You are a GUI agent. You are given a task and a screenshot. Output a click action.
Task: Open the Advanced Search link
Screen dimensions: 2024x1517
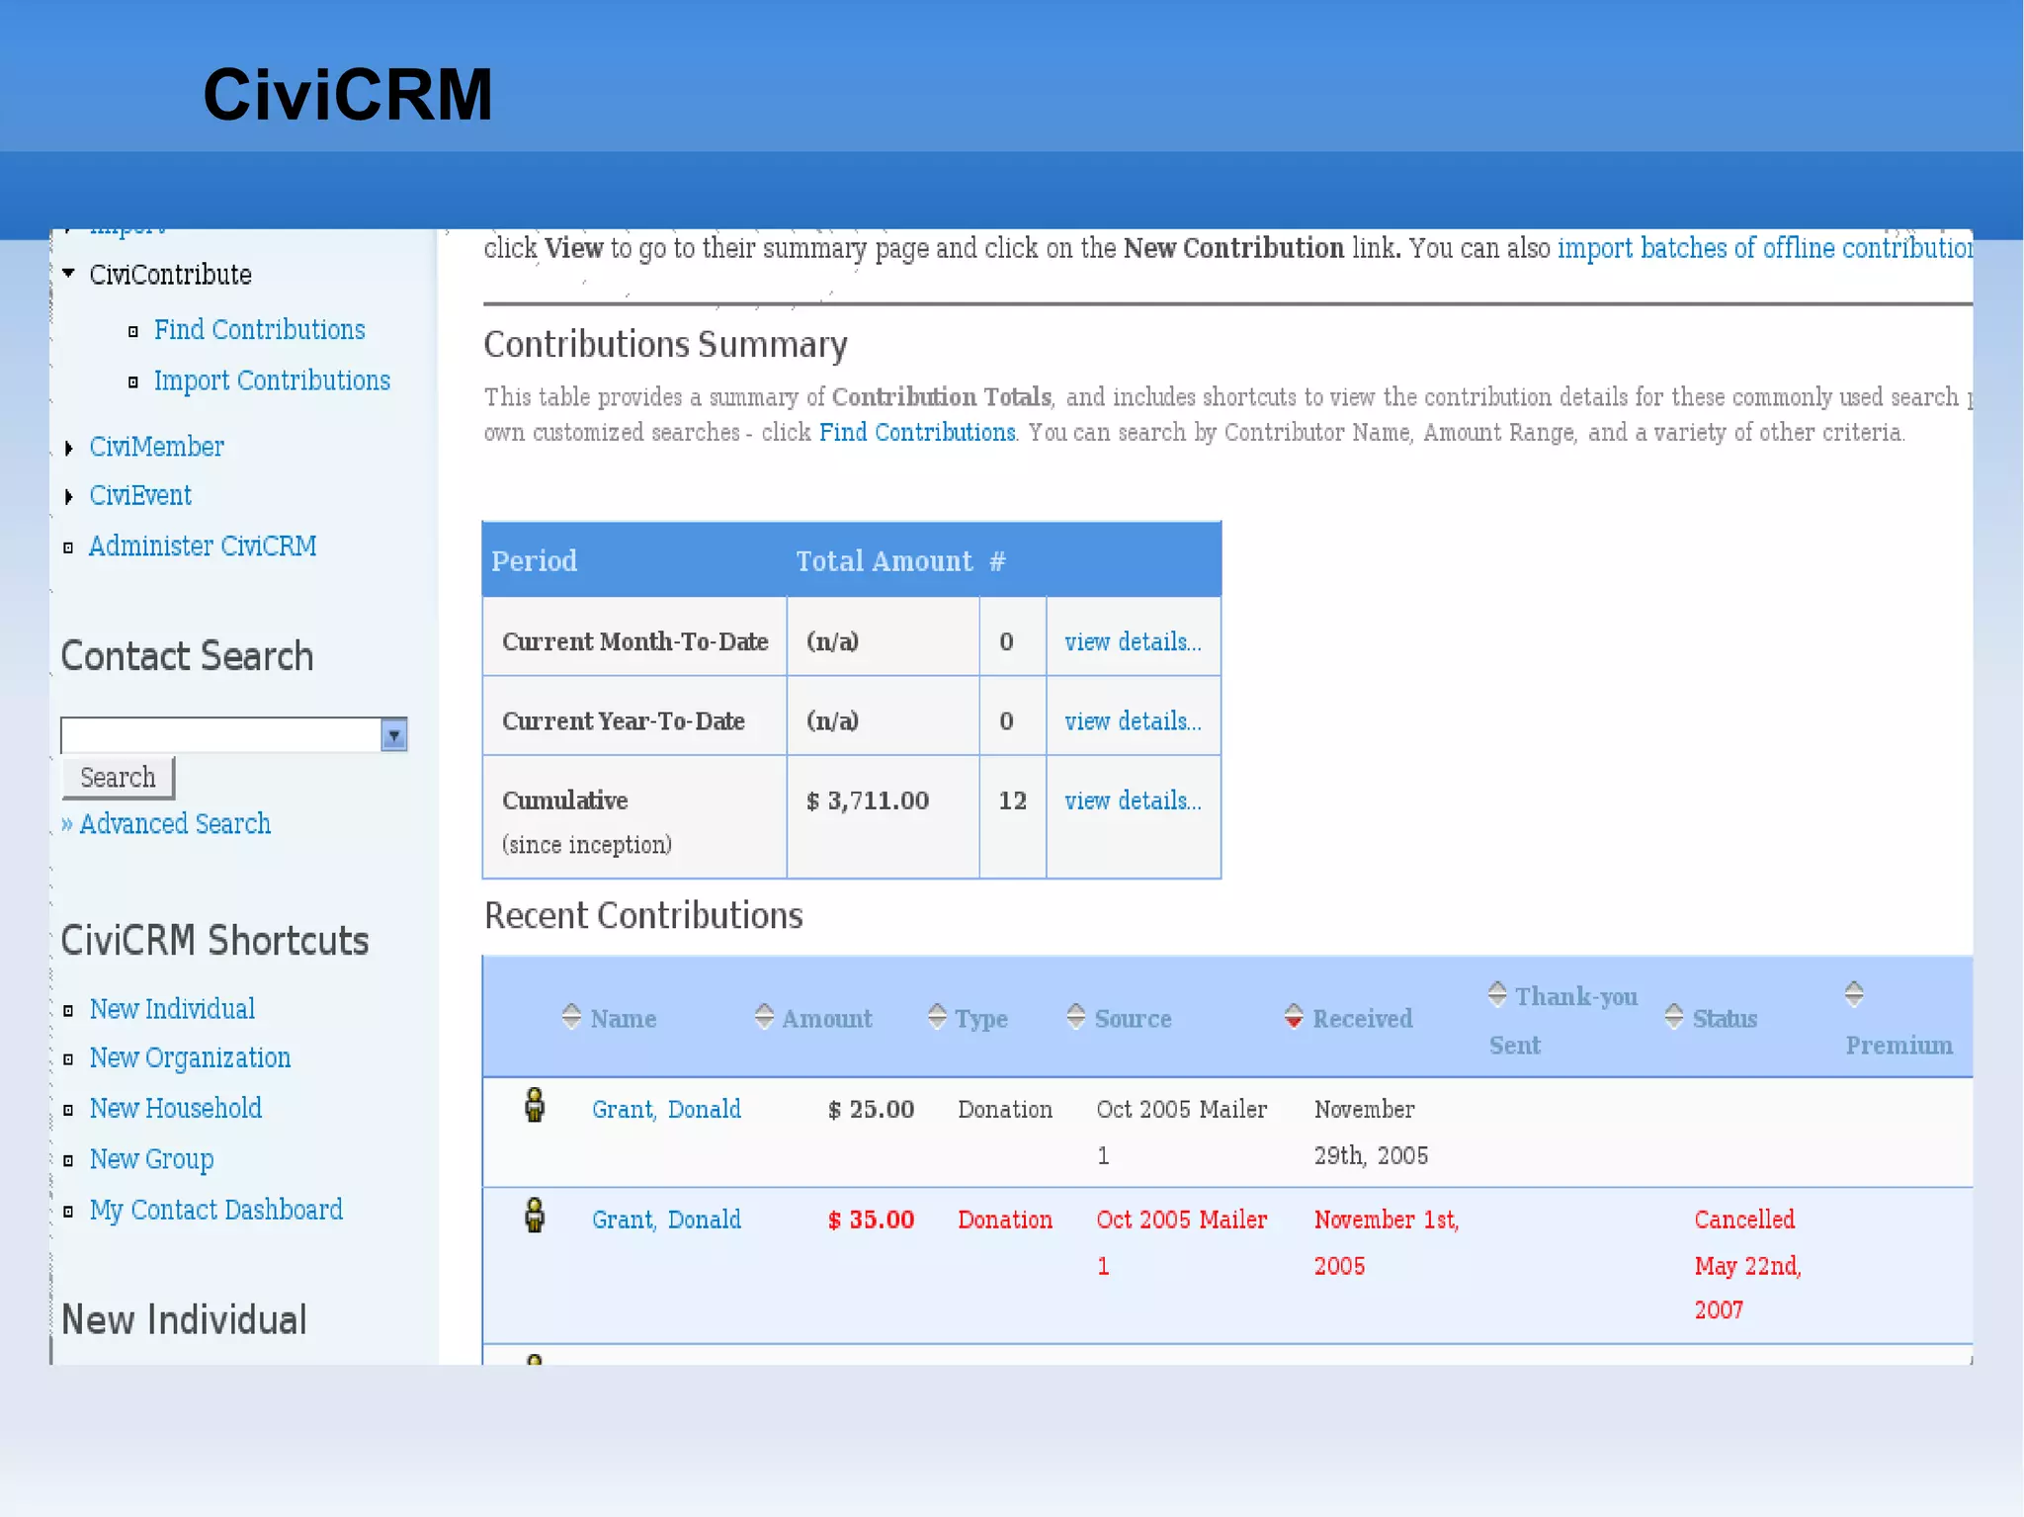(x=174, y=824)
